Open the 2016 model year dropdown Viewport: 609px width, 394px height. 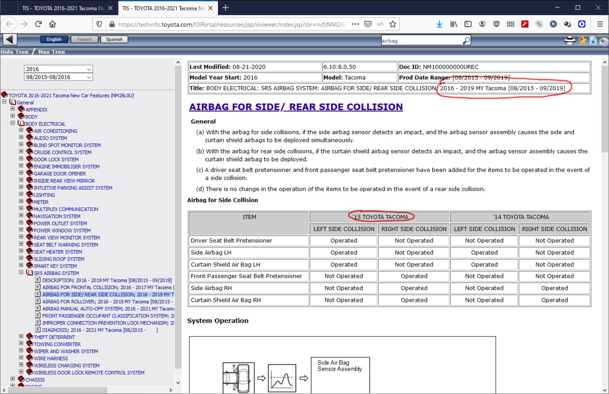click(x=59, y=69)
